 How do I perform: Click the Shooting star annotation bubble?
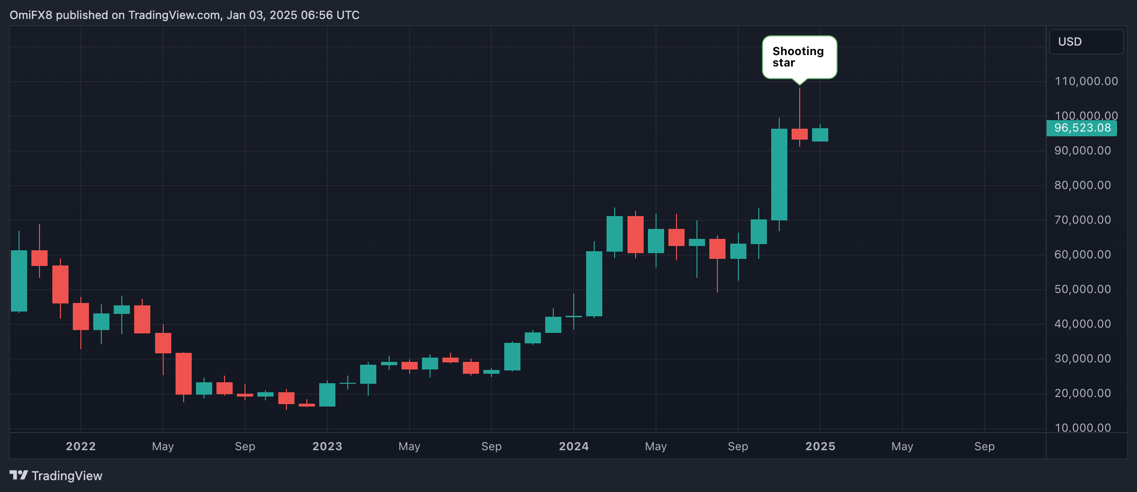(799, 57)
